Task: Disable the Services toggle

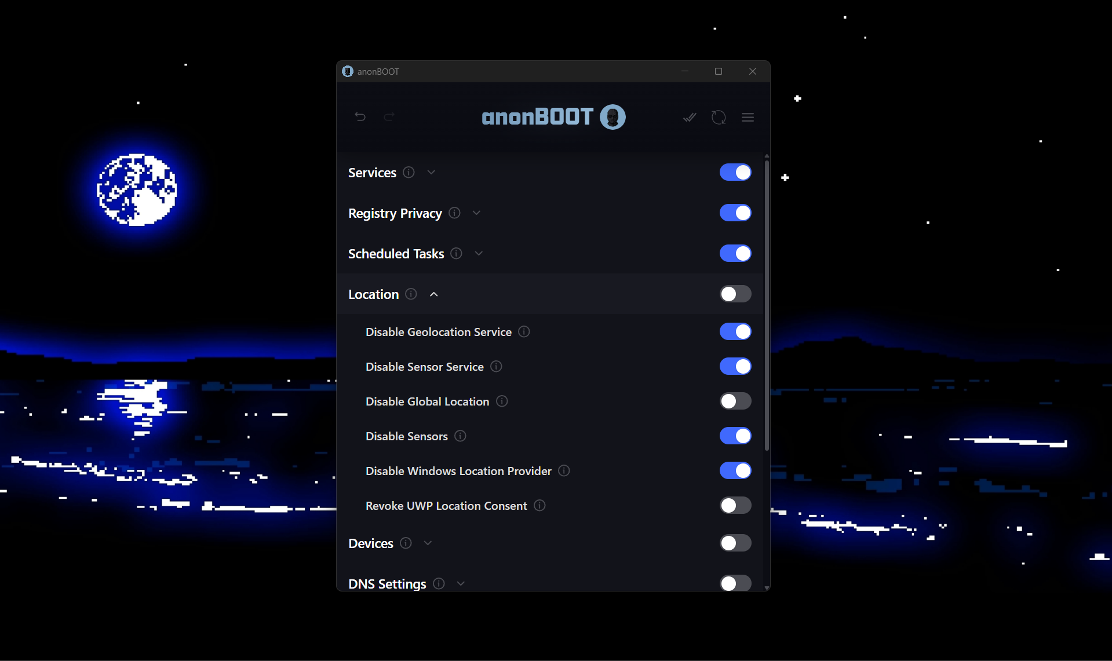Action: (735, 172)
